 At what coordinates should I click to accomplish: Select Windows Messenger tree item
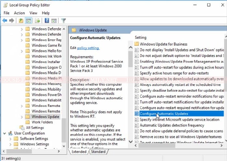[46, 84]
